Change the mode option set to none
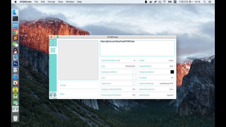The image size is (226, 127). [156, 60]
